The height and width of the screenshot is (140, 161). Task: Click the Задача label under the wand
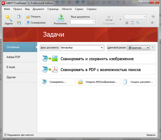click(x=9, y=24)
